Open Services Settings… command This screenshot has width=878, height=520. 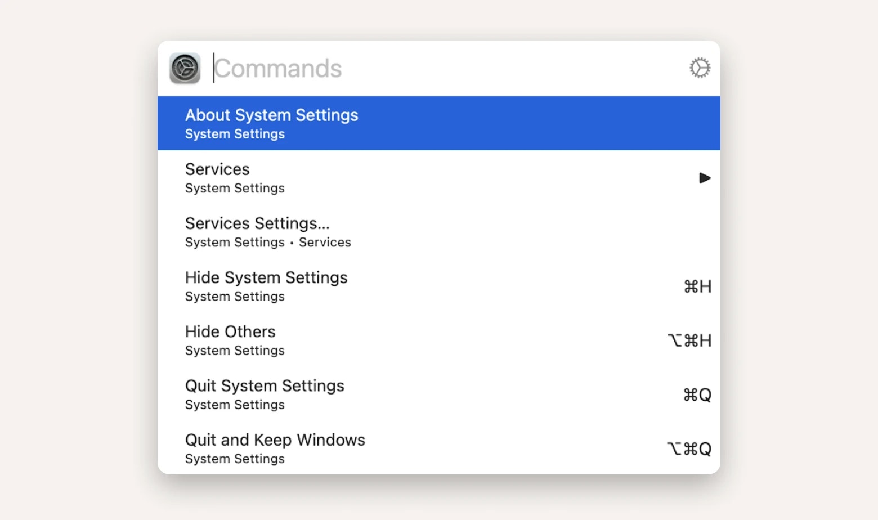click(439, 231)
